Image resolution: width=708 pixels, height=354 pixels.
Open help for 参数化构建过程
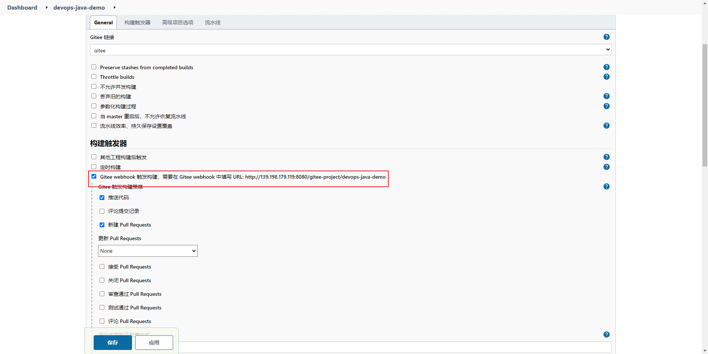[x=606, y=106]
